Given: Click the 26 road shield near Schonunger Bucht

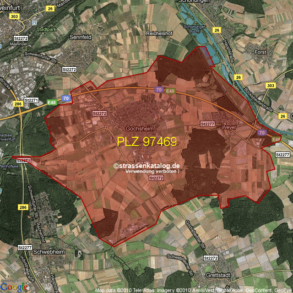Looking at the screenshot, I should [217, 30].
